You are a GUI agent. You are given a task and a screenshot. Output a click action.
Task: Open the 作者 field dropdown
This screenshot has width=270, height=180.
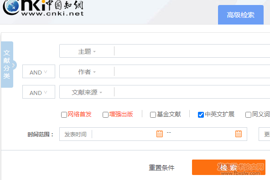pyautogui.click(x=87, y=72)
